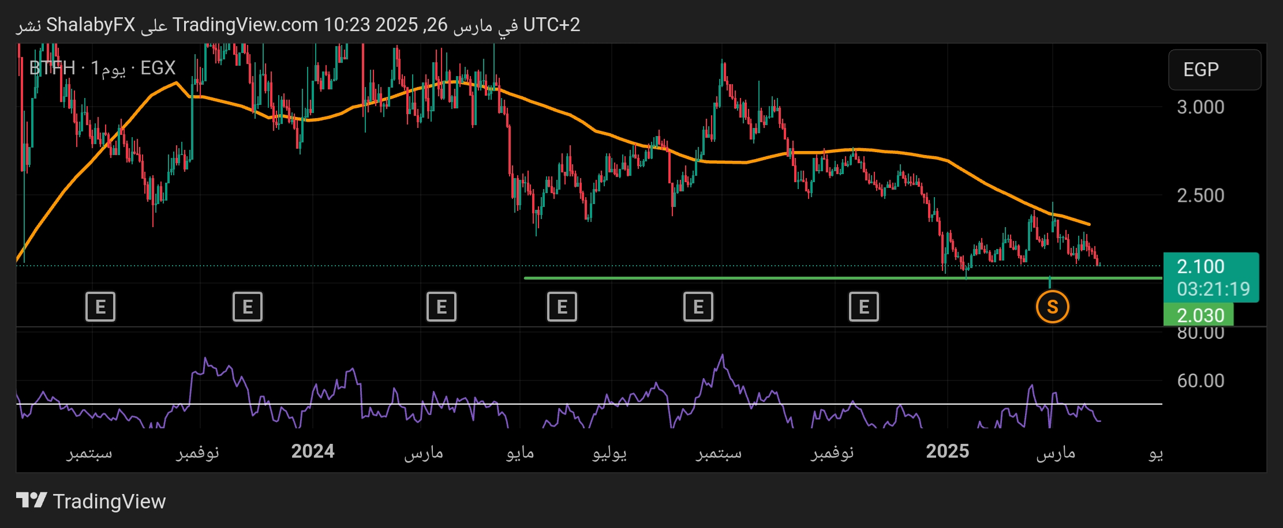This screenshot has width=1283, height=528.
Task: Click the current price 2.100 label
Action: (1200, 267)
